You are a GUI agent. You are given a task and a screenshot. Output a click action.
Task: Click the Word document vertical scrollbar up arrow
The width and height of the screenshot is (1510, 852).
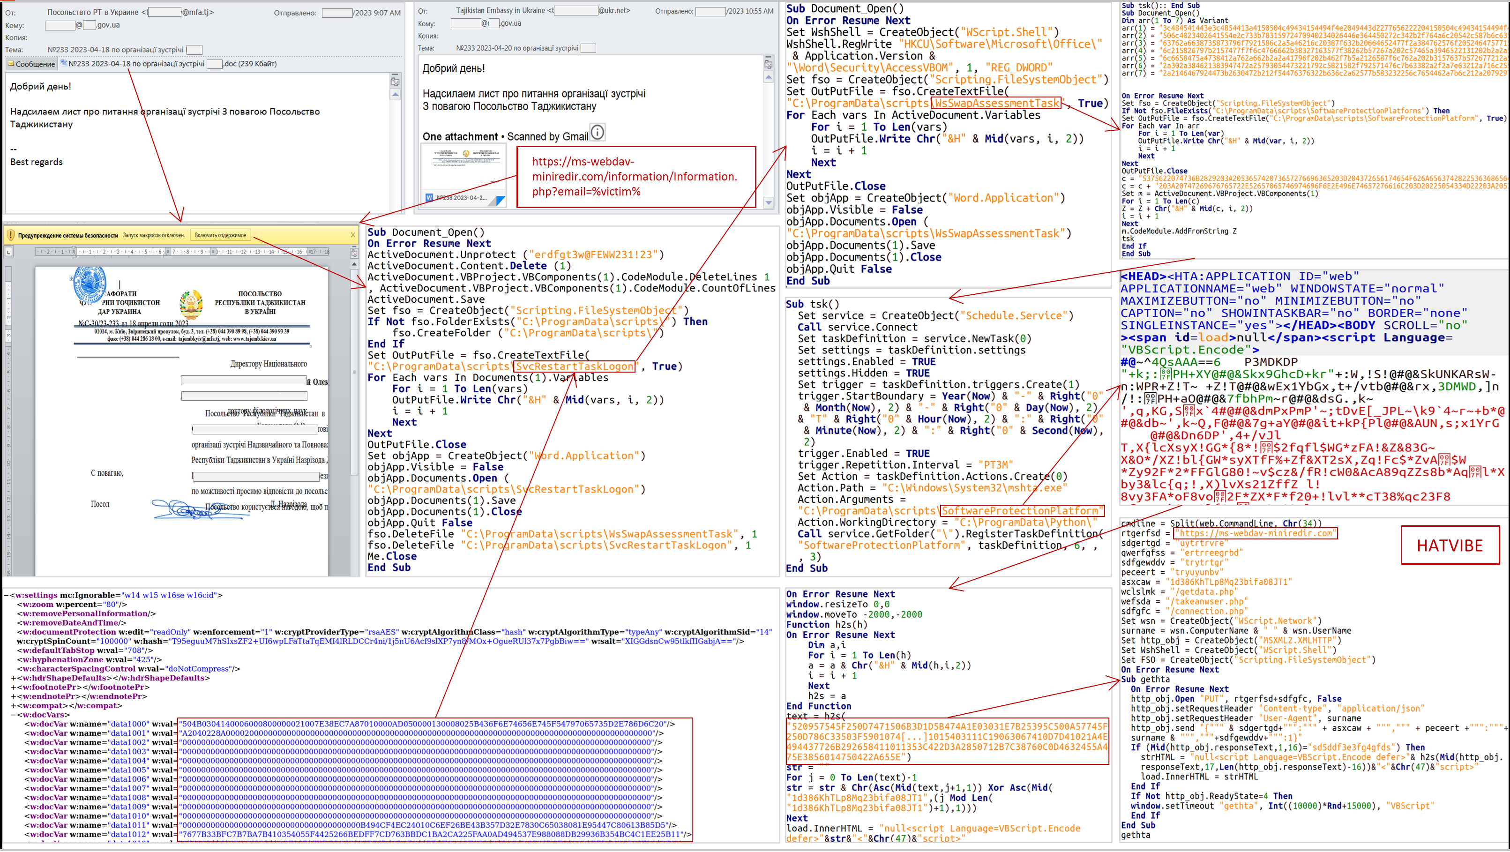(354, 264)
